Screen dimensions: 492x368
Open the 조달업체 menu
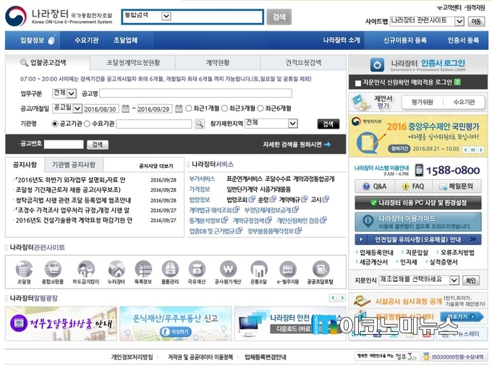point(125,40)
